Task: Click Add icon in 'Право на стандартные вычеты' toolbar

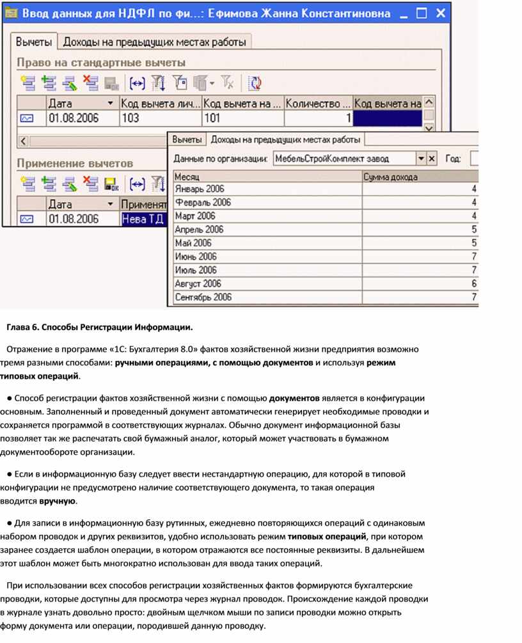Action: click(x=28, y=83)
